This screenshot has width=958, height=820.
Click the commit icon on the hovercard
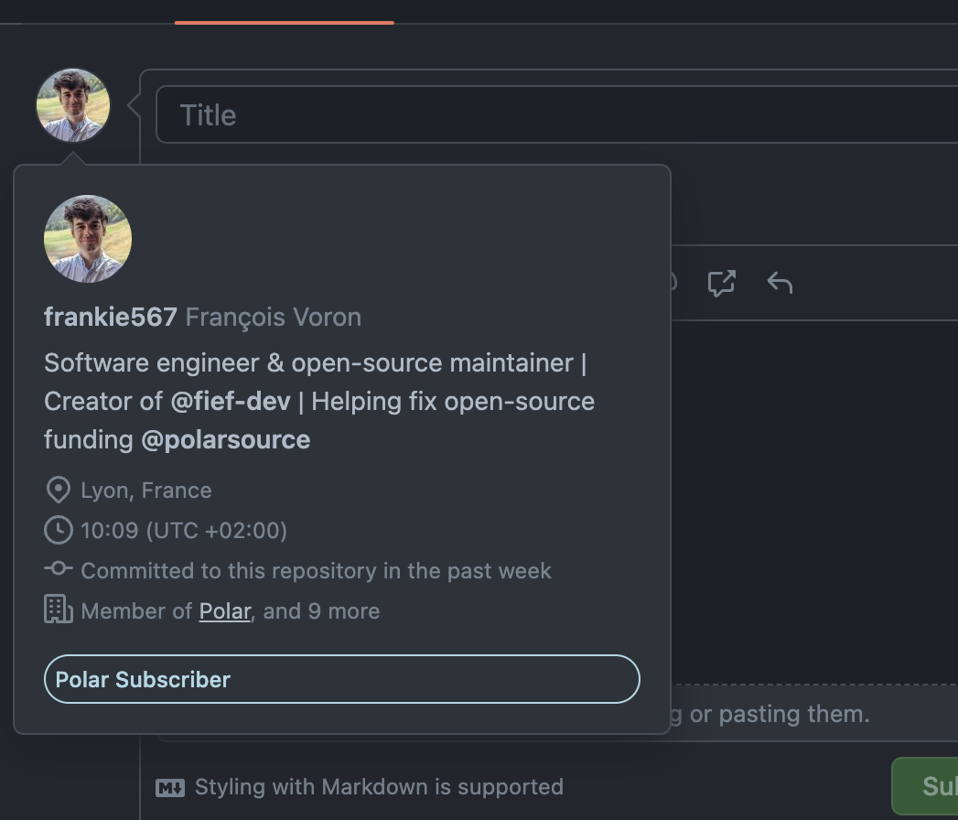pyautogui.click(x=58, y=568)
